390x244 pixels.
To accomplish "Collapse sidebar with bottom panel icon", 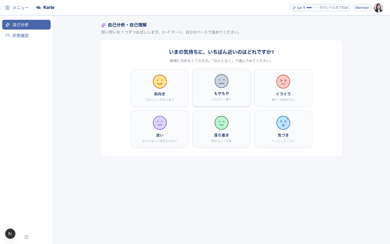I will coord(27,237).
